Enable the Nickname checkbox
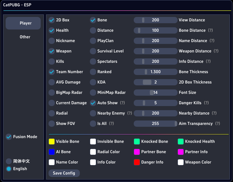The width and height of the screenshot is (233, 182). click(x=52, y=41)
